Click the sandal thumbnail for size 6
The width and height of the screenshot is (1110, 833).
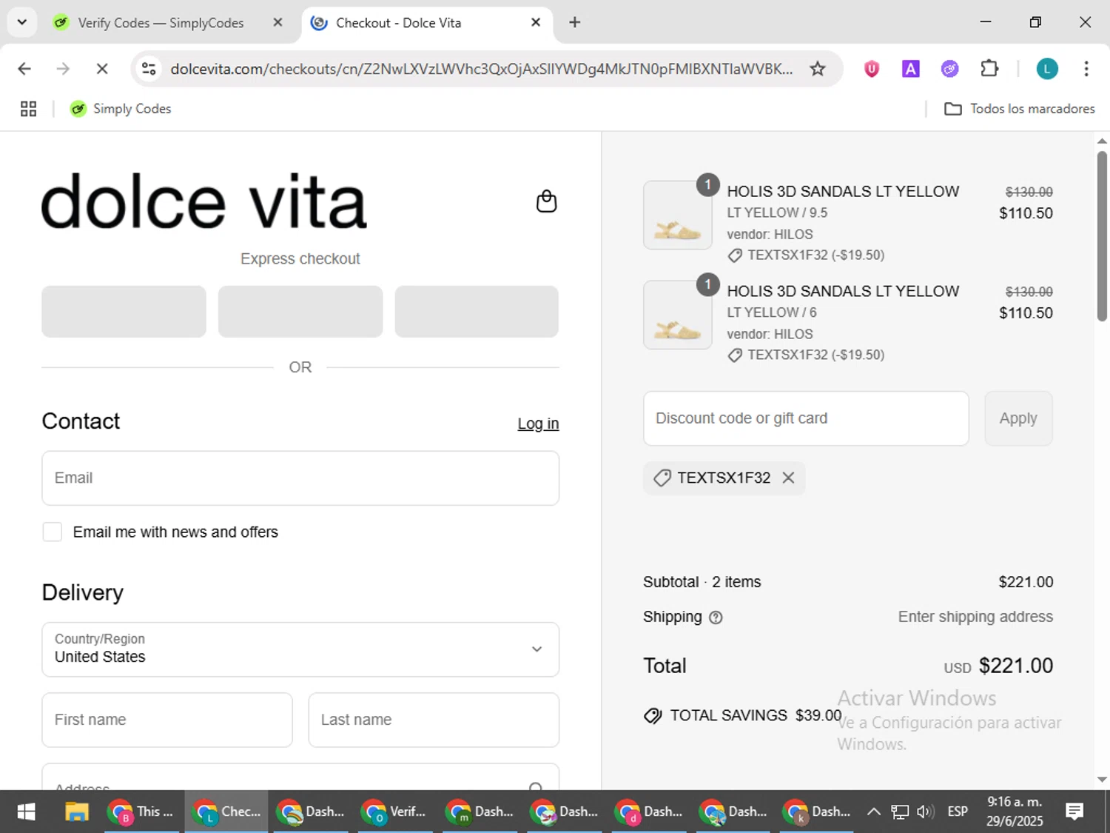pyautogui.click(x=678, y=315)
